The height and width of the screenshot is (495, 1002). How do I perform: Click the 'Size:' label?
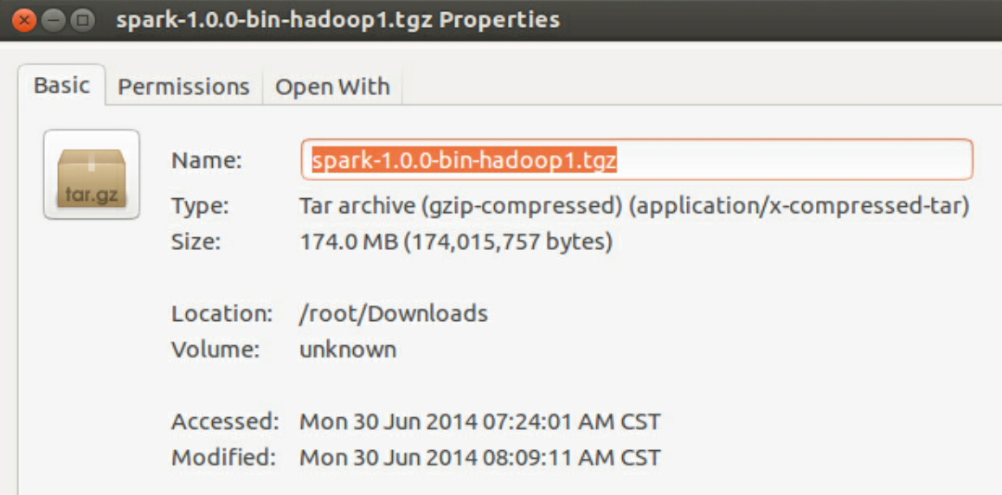click(196, 241)
